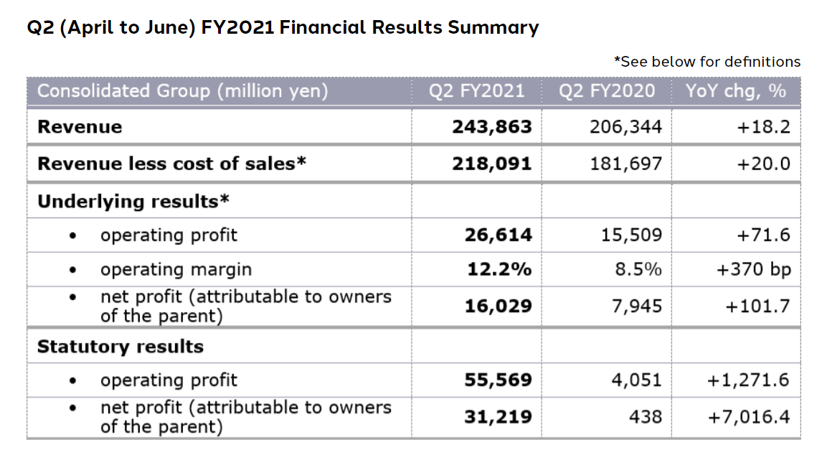Click the "See below for definitions" note
Viewport: 827px width, 465px height.
707,62
